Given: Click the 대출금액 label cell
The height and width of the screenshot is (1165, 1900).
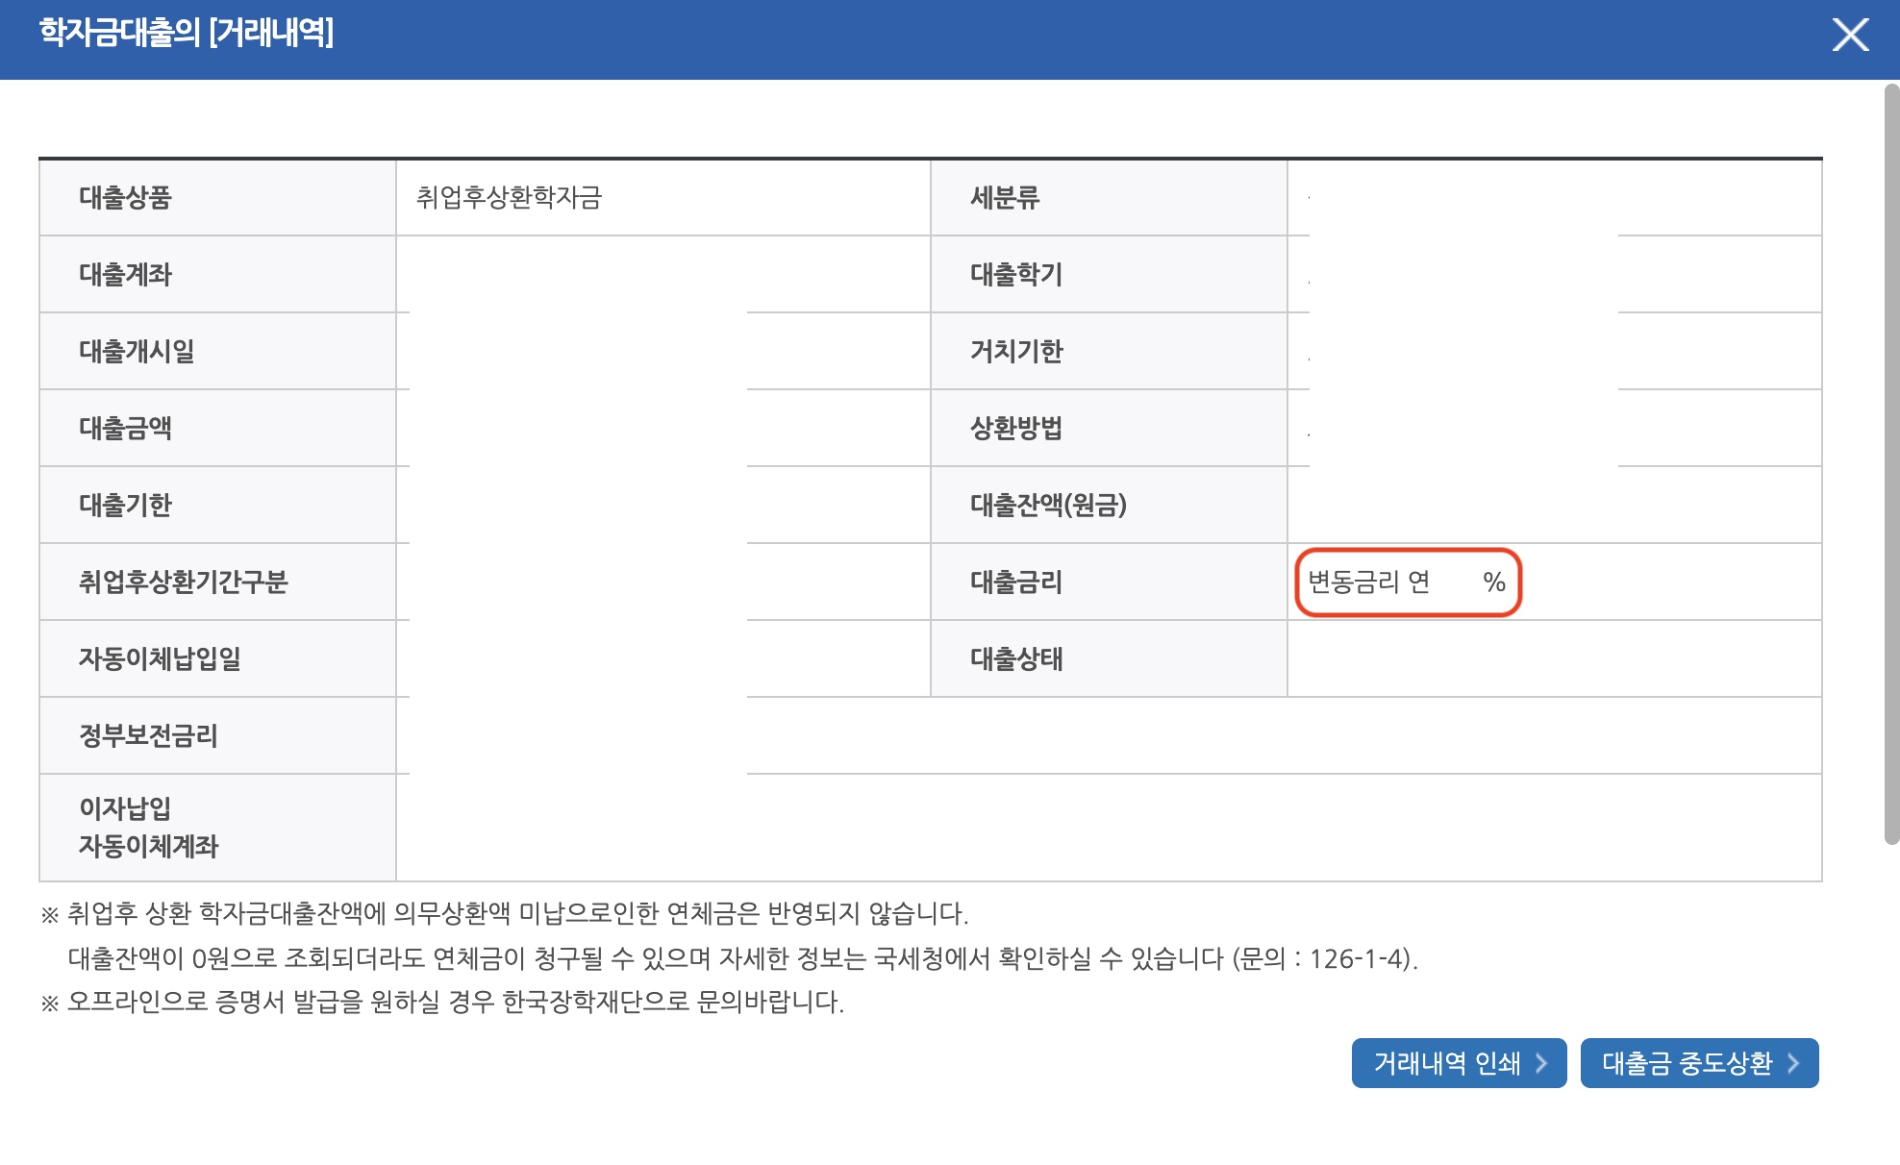Looking at the screenshot, I should click(125, 429).
